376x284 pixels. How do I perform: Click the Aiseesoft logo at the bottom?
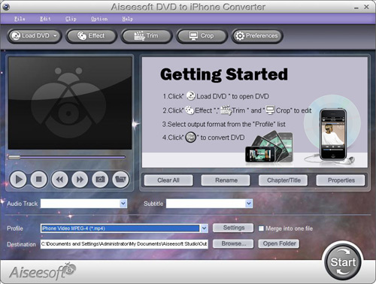[x=42, y=271]
